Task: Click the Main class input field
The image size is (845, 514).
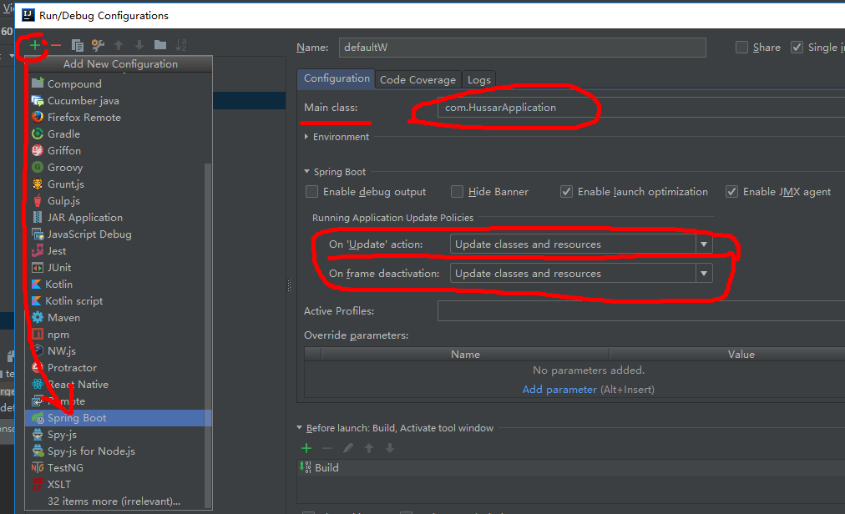Action: point(641,107)
